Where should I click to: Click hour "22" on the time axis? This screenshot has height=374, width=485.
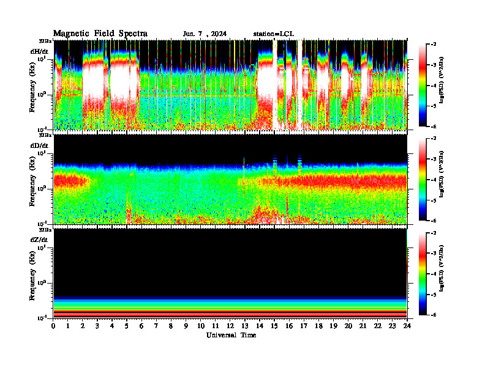click(378, 326)
